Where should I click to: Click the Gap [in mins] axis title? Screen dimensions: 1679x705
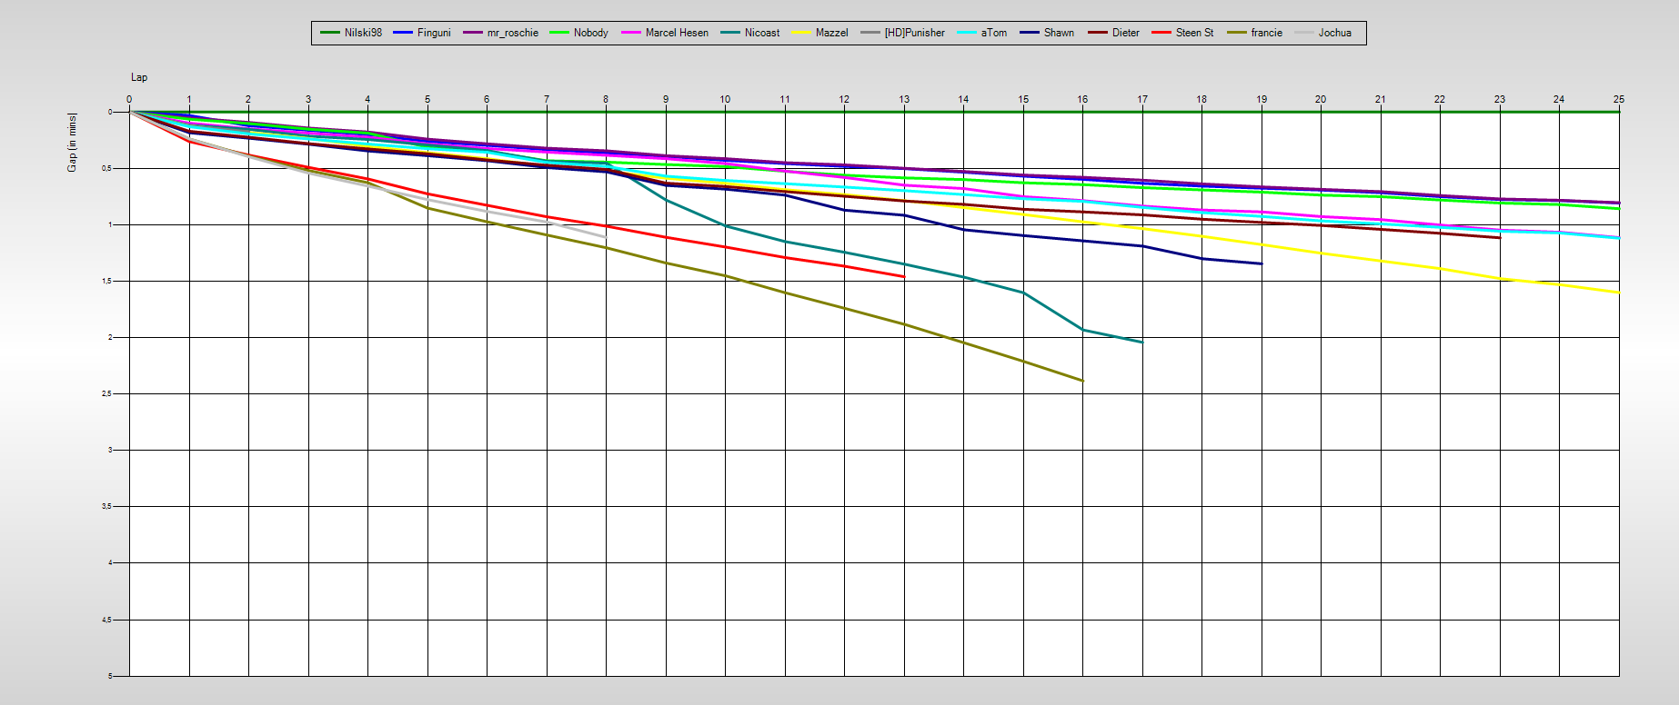pos(72,142)
